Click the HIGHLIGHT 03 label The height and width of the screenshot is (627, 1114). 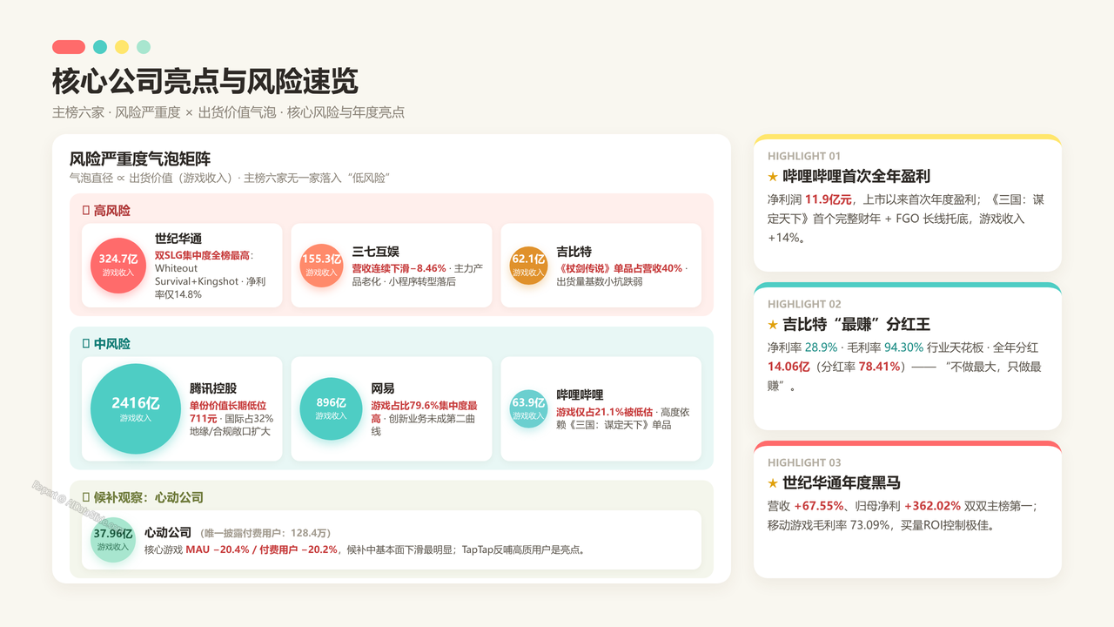click(804, 462)
